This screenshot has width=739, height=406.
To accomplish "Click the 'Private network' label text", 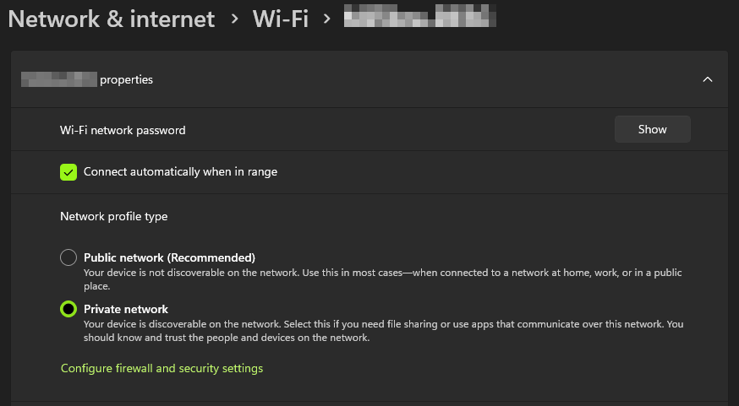I will click(x=126, y=309).
